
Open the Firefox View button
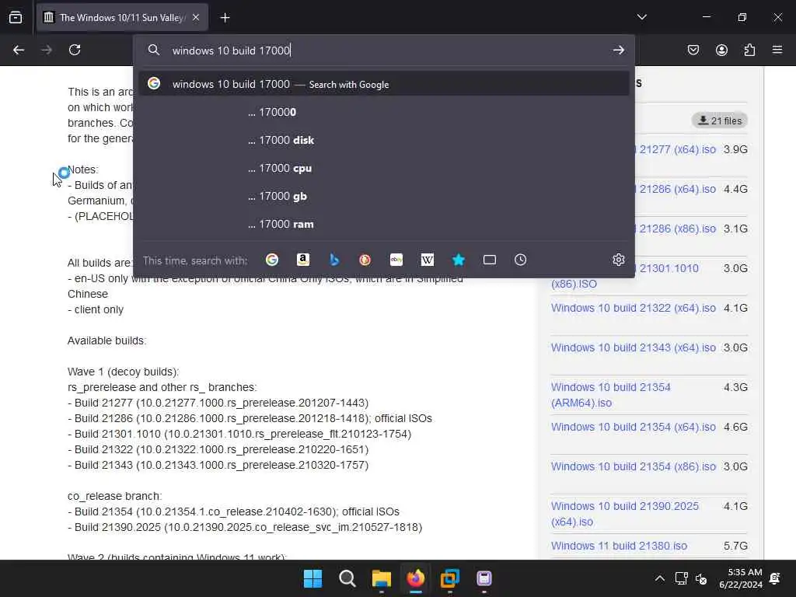pyautogui.click(x=16, y=17)
